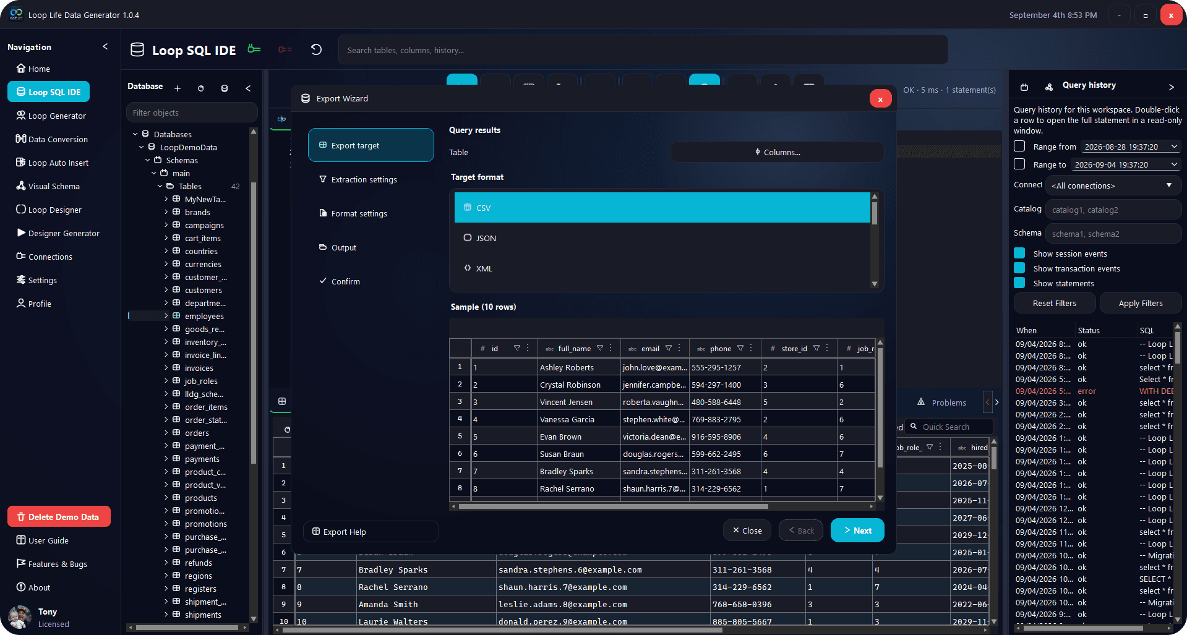Click the Next button in Export Wizard
1187x635 pixels.
[x=857, y=531]
